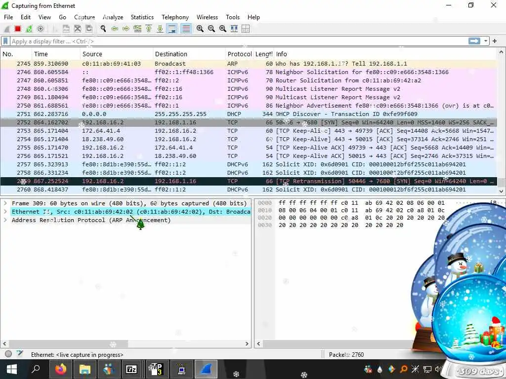Stop the running packet capture
Screen dimensions: 506x379
(18, 29)
